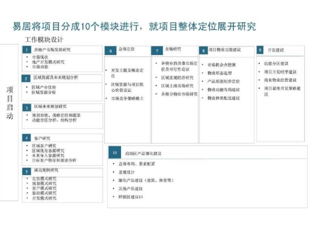Select the 景观设计 bullet item
Viewport: 317px width, 237px height.
(x=126, y=172)
